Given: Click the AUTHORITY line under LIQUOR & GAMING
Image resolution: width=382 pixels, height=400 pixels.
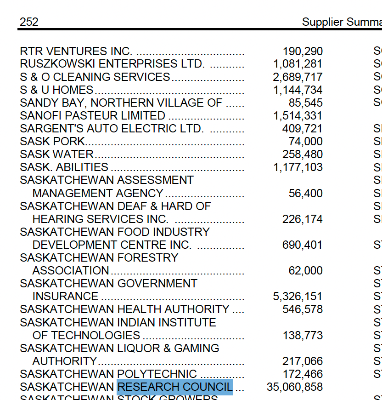Looking at the screenshot, I should (x=65, y=361).
